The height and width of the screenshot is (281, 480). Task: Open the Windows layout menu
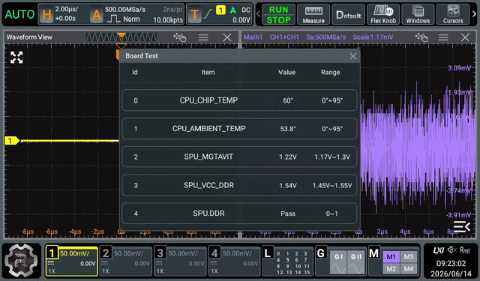coord(418,14)
